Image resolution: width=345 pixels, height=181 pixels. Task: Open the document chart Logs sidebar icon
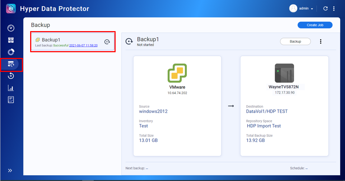point(11,100)
